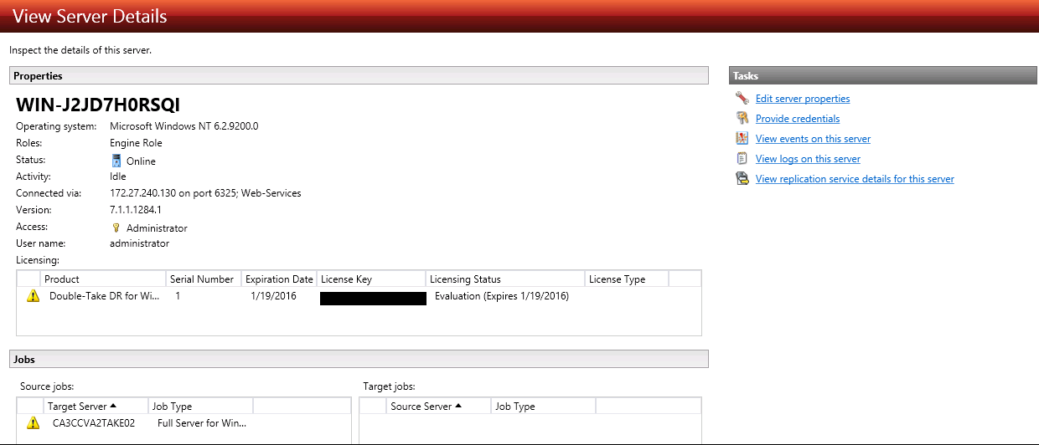Sort target jobs by Job Type header

[x=543, y=406]
